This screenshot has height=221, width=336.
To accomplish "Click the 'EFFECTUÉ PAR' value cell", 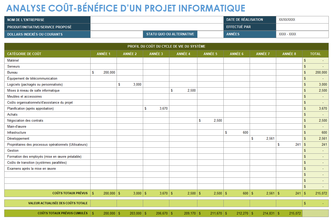I will 302,27.
